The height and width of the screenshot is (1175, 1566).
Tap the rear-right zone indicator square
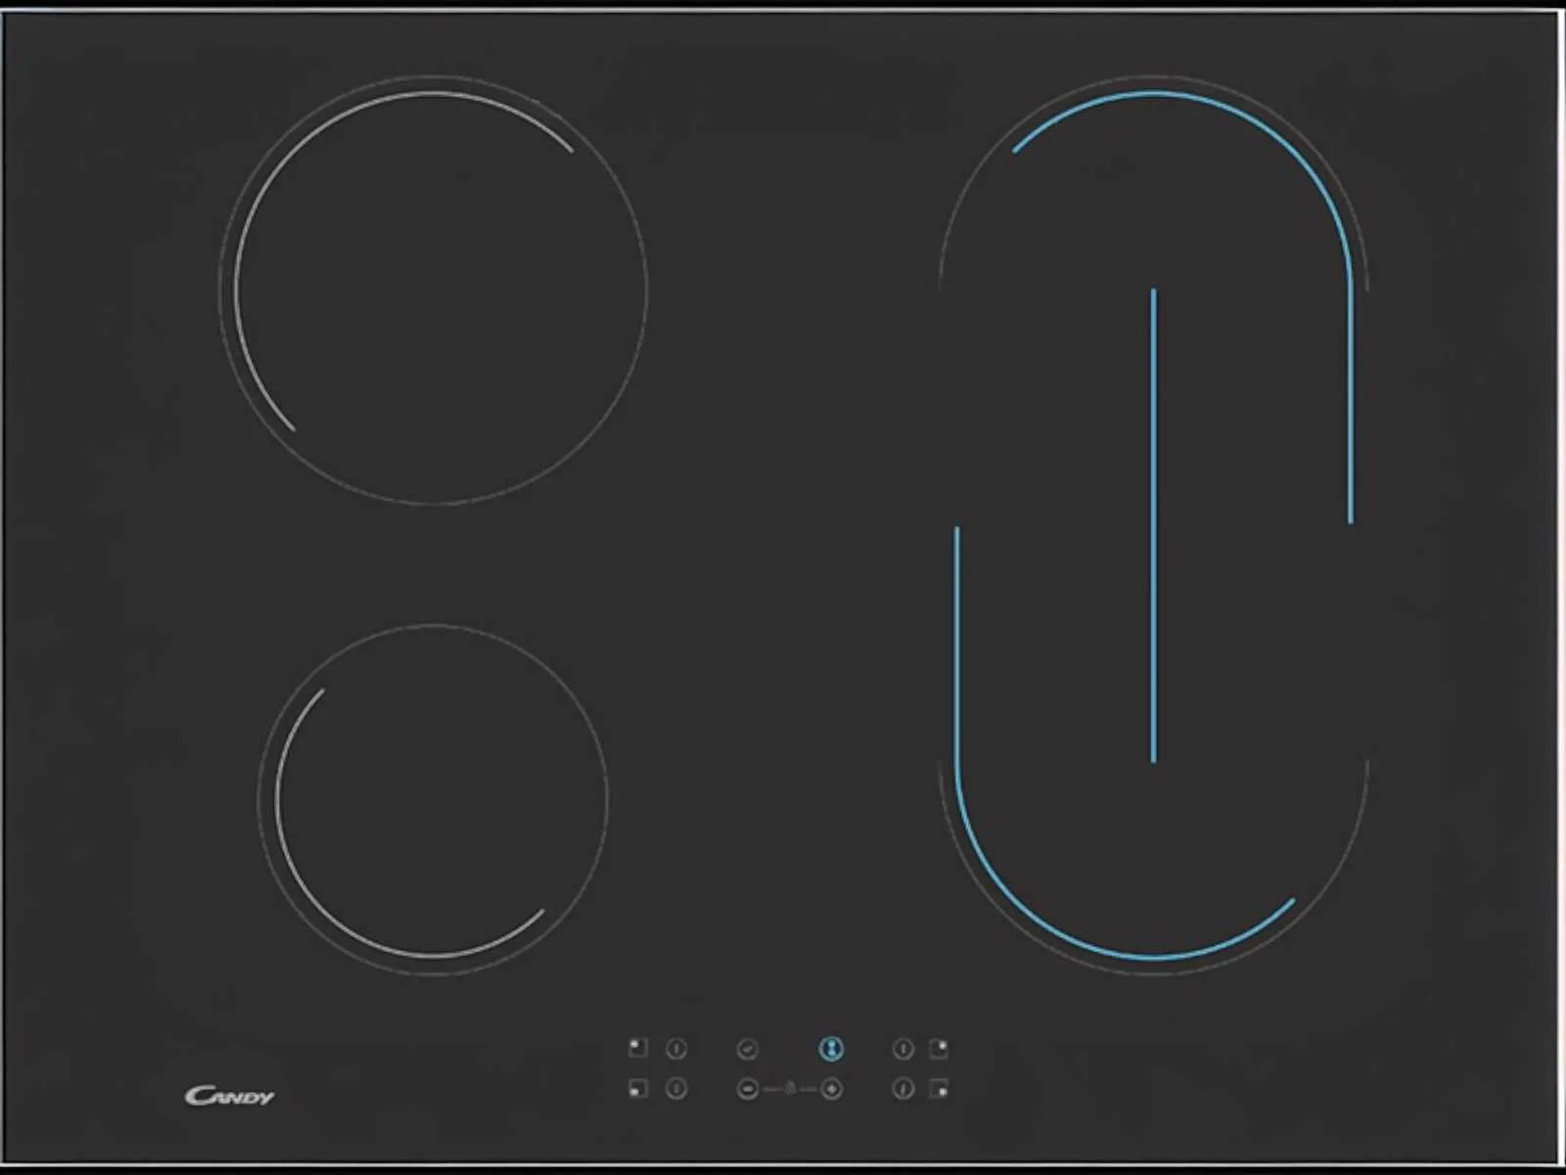938,1049
